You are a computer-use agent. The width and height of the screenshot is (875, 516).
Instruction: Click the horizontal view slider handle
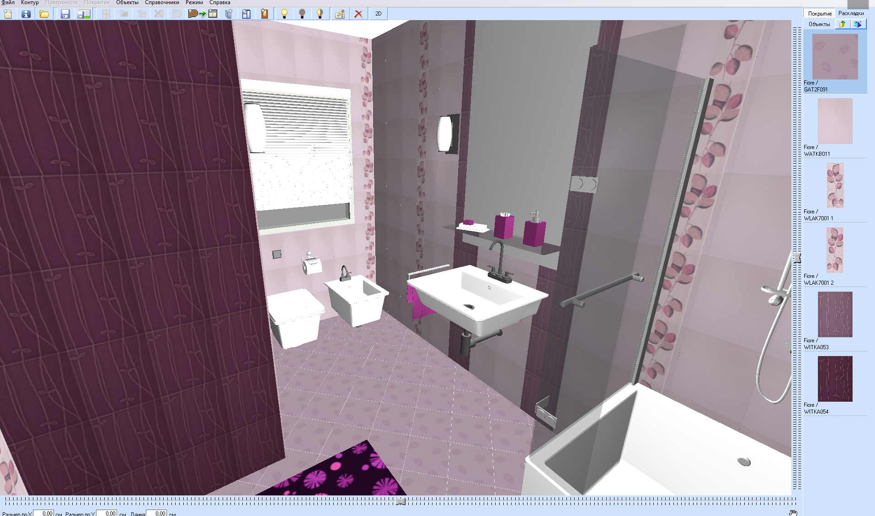[x=400, y=501]
